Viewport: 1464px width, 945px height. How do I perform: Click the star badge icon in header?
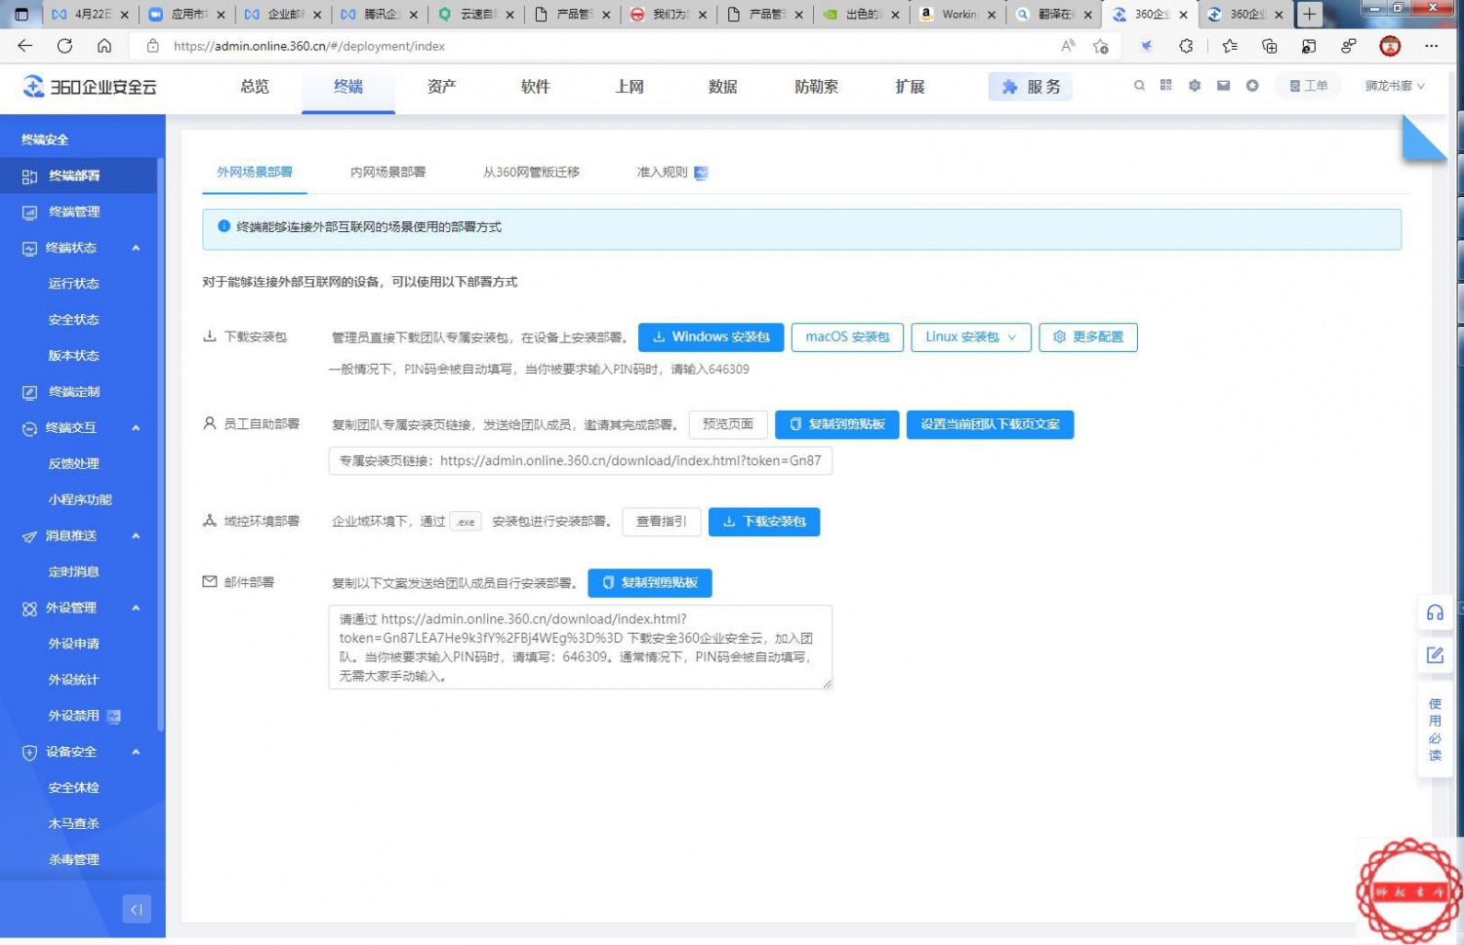(x=1252, y=86)
